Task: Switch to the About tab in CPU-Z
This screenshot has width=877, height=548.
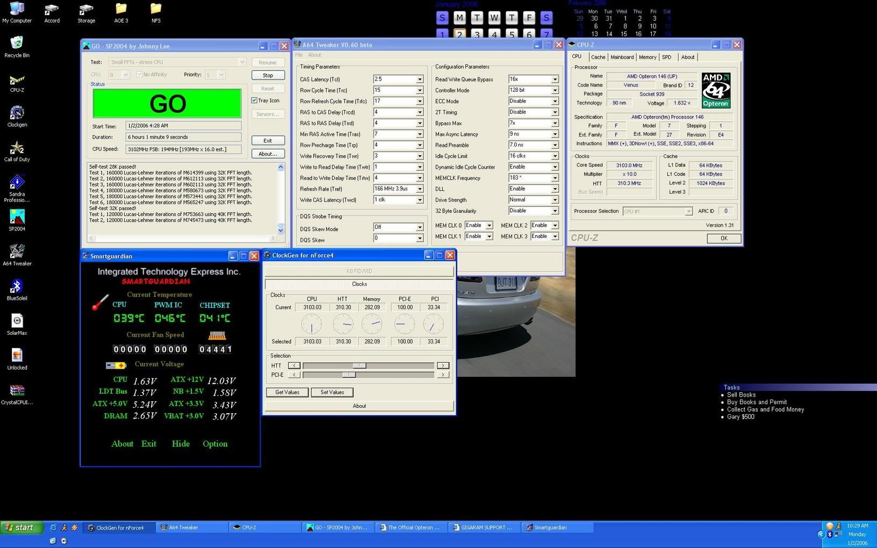Action: point(688,57)
